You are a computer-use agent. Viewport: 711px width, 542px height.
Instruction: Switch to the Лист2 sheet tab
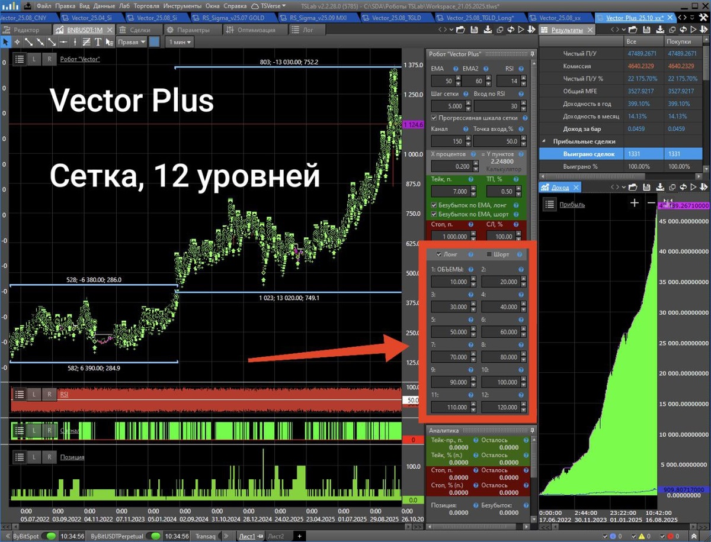[276, 536]
